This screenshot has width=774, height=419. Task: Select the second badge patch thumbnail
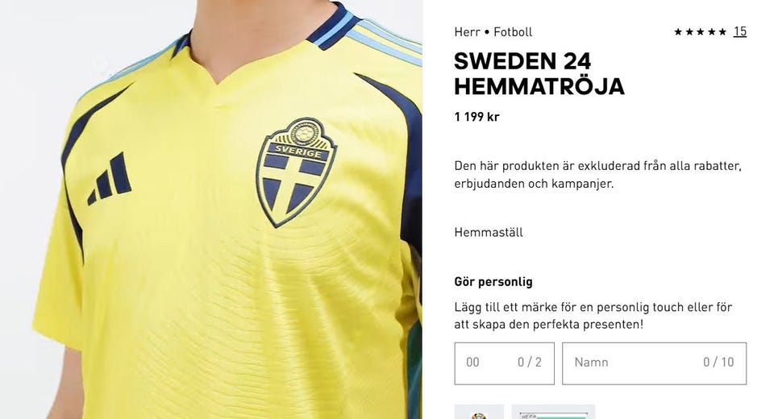tap(553, 412)
